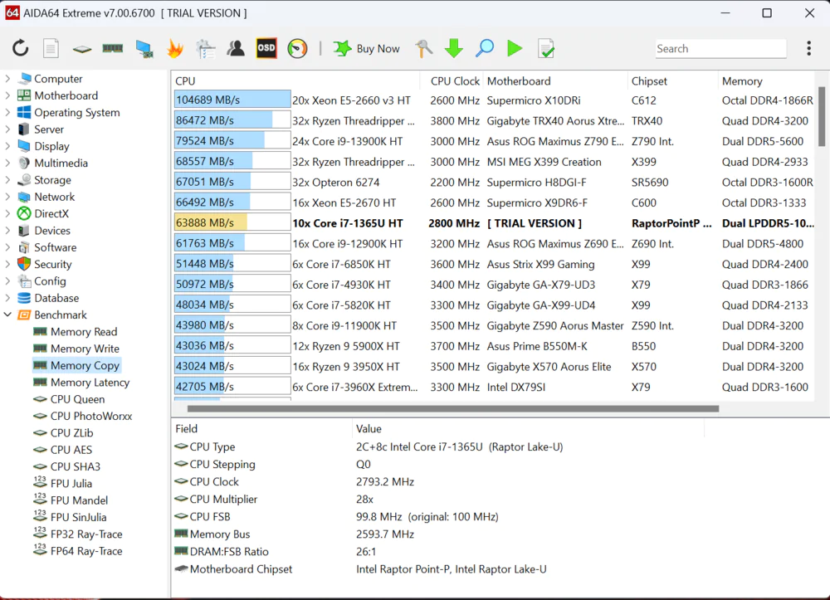Select the yellow 63888 MB/s result bar
The height and width of the screenshot is (600, 830).
click(232, 222)
